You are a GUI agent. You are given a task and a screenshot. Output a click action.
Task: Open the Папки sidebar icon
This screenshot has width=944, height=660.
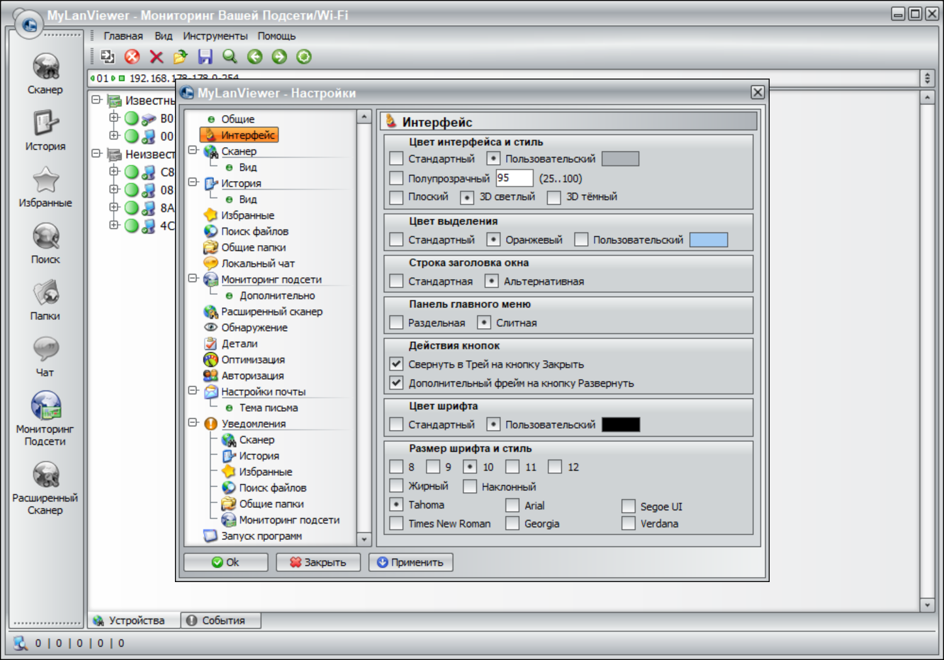point(45,294)
